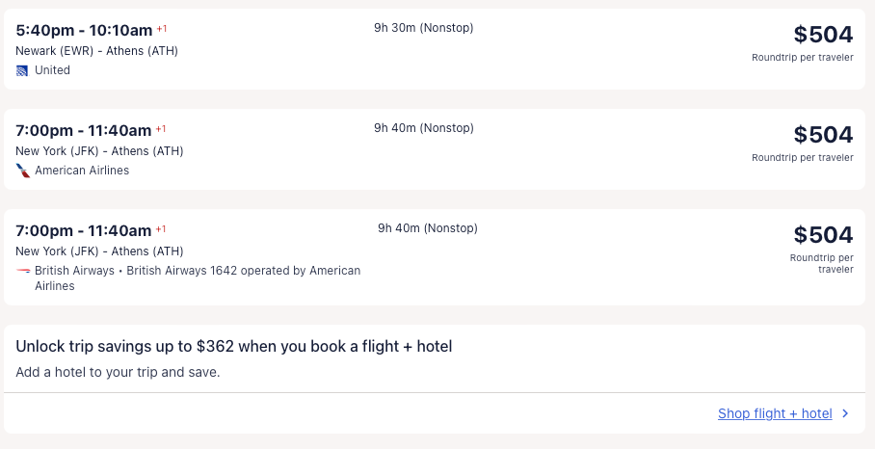
Task: Click the United airline name label
Action: click(52, 70)
